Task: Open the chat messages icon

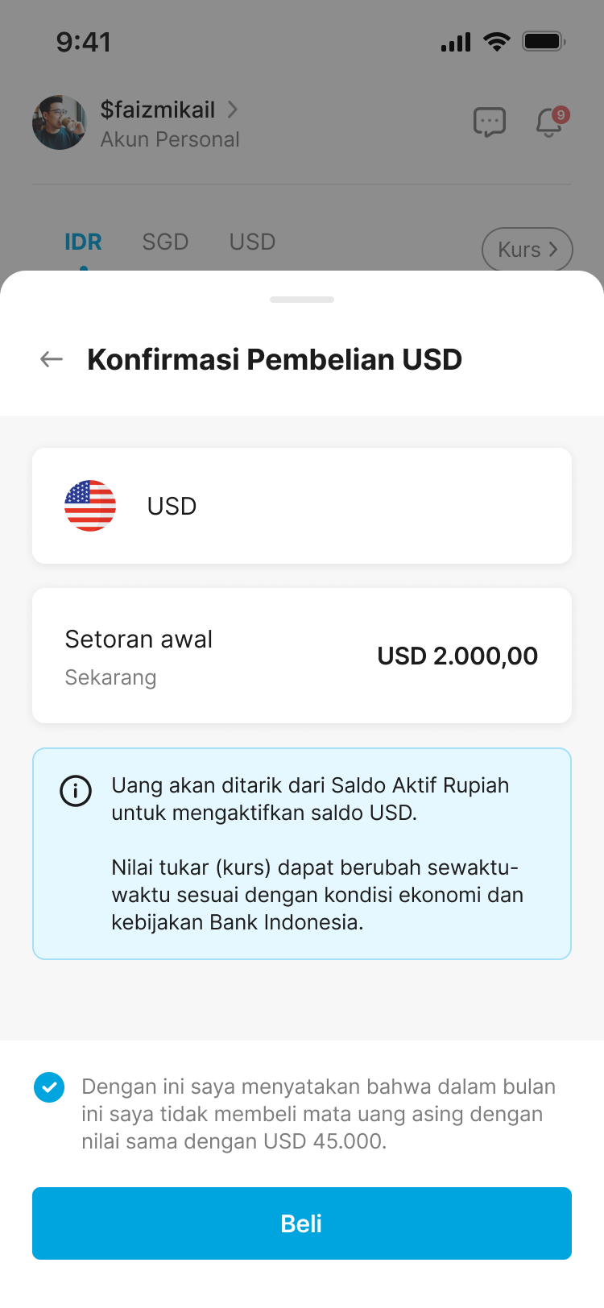Action: tap(489, 122)
